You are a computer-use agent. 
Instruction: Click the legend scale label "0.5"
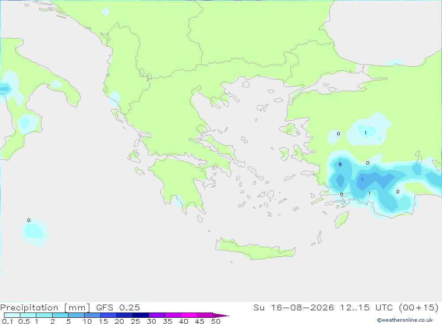click(24, 321)
